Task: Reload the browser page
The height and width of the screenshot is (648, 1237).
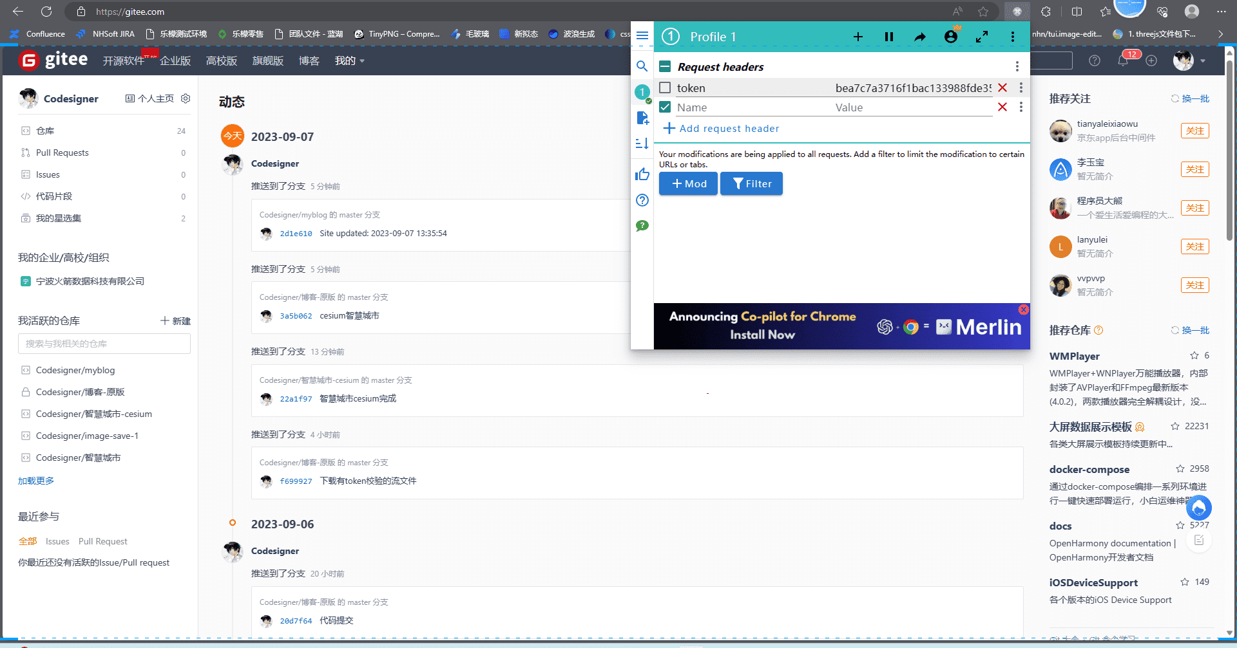Action: point(46,12)
